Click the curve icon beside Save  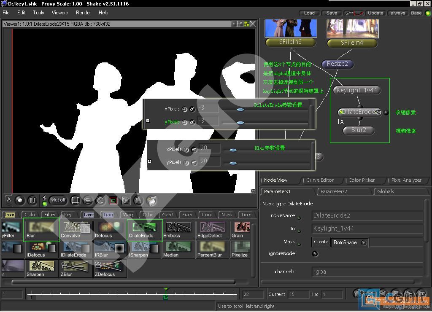[354, 13]
